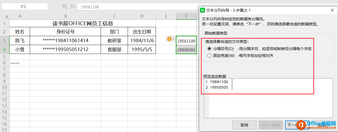
Task: Select column F header
Action: pos(186,16)
